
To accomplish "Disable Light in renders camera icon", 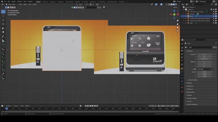I will [216, 23].
